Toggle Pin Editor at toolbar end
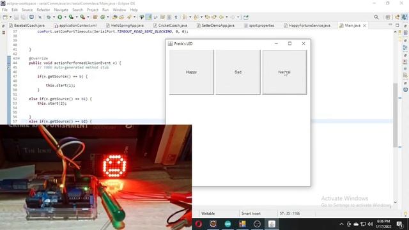 pos(245,17)
